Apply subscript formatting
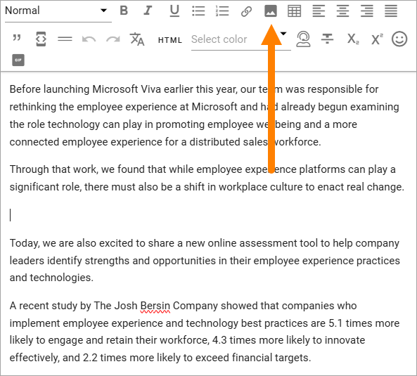 [x=353, y=39]
